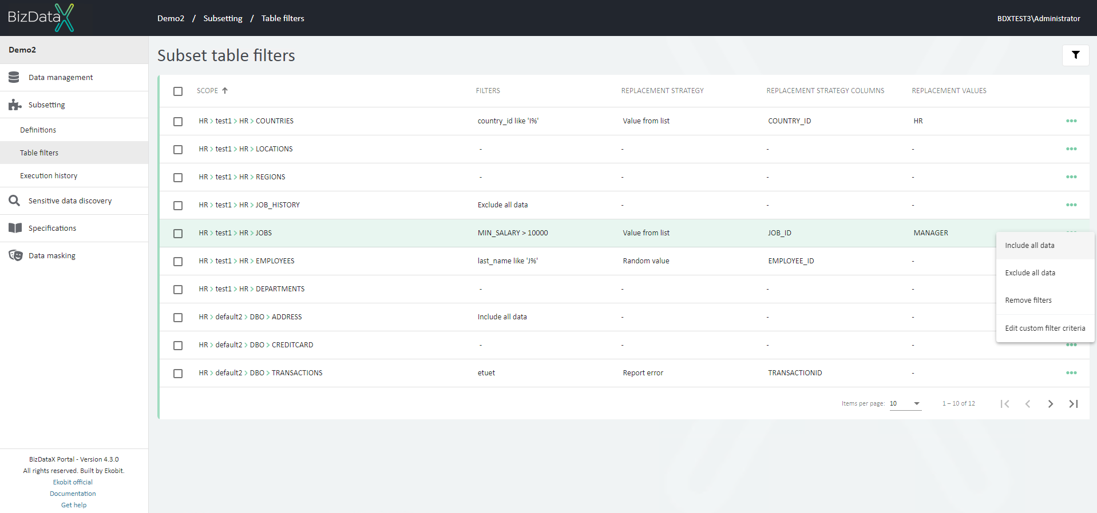
Task: Click the Specifications book icon
Action: (x=15, y=228)
